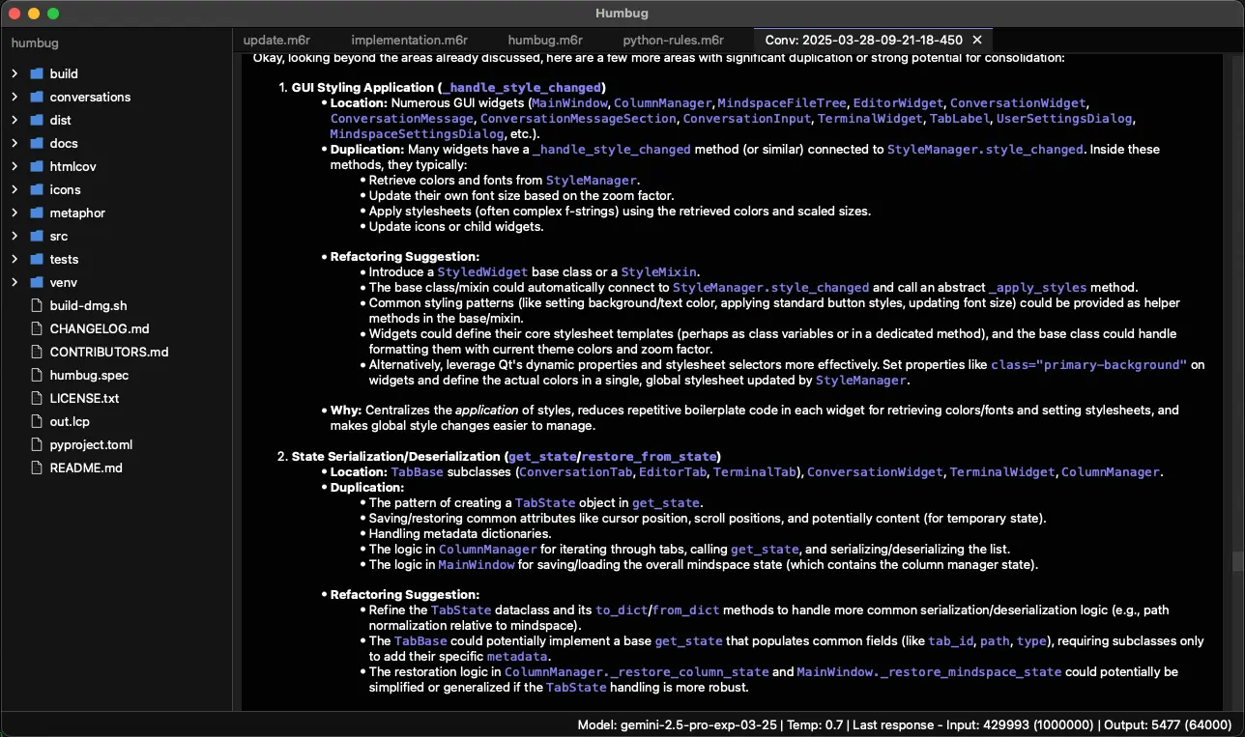Expand the src folder chevron
Screen dimensions: 1245x737
pos(14,236)
